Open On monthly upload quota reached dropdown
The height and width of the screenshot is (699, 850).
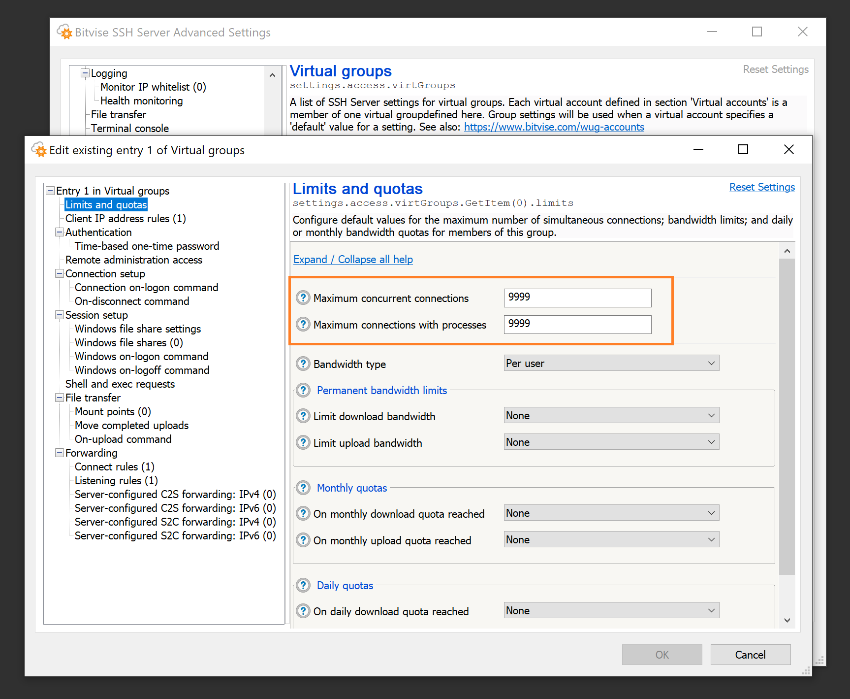[611, 539]
